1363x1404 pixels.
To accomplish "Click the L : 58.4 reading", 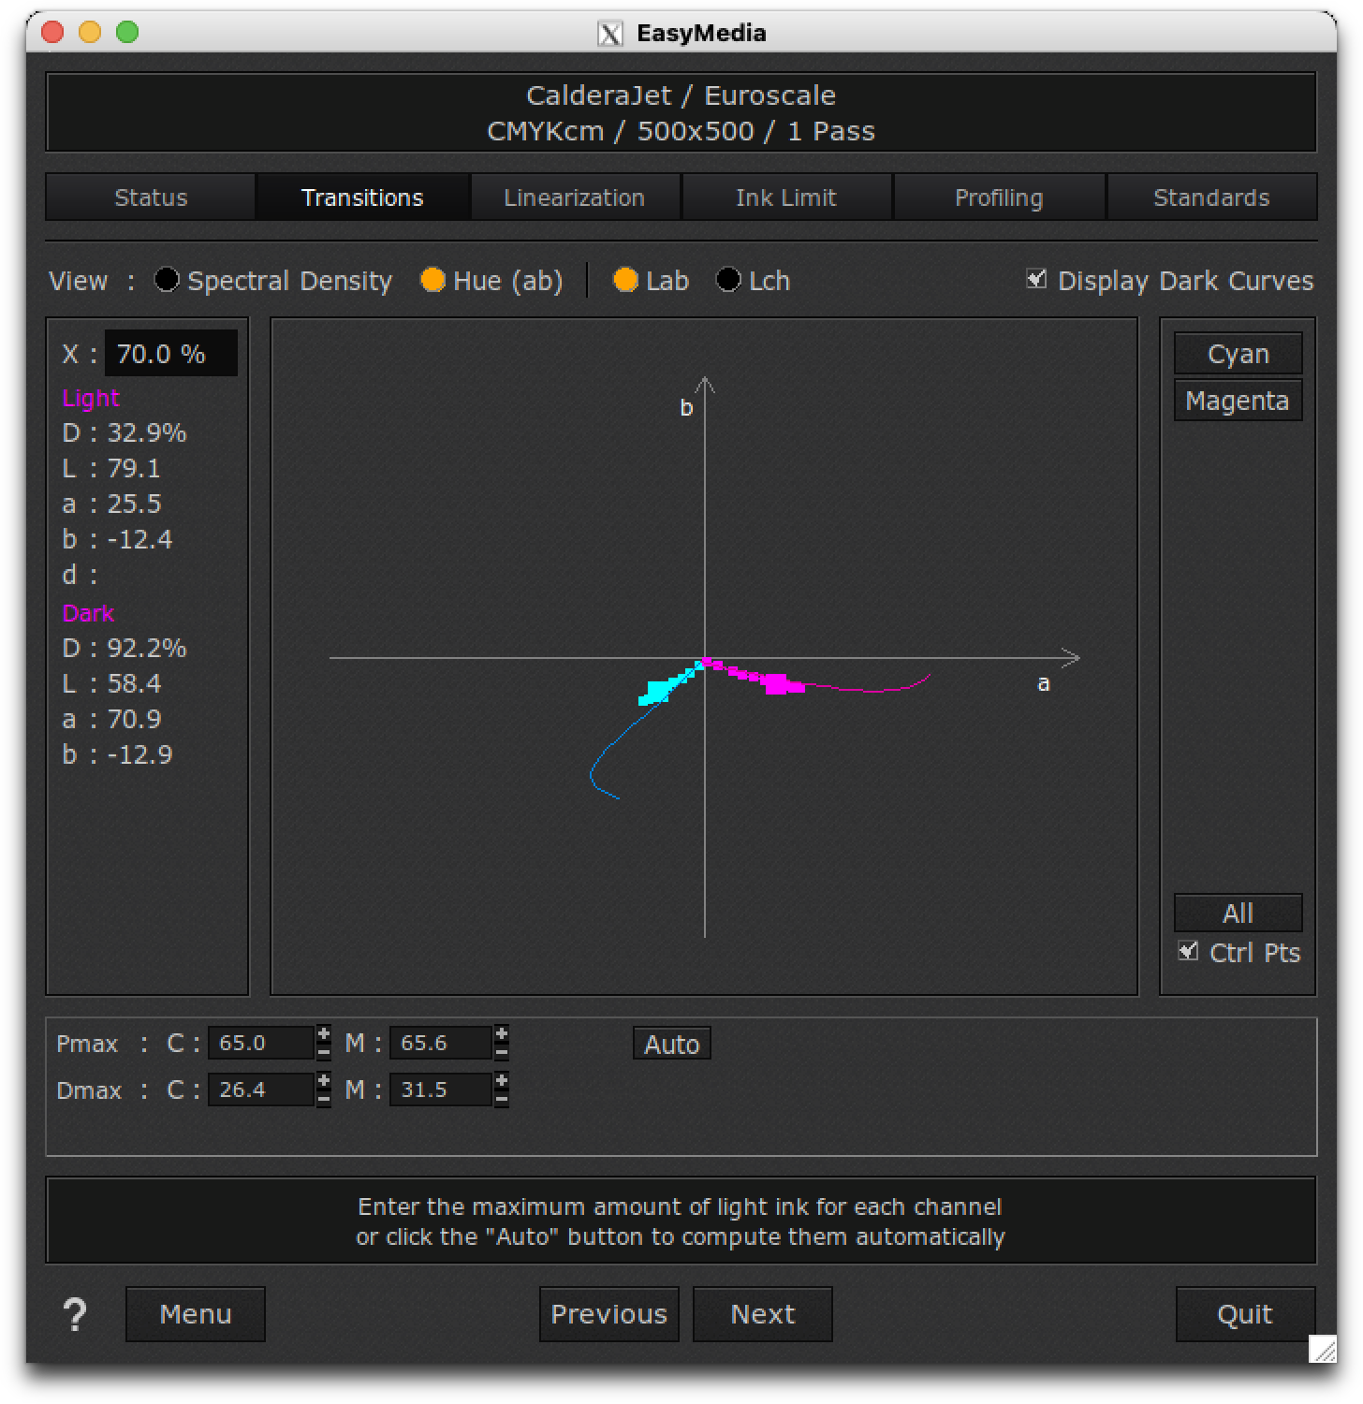I will point(111,683).
